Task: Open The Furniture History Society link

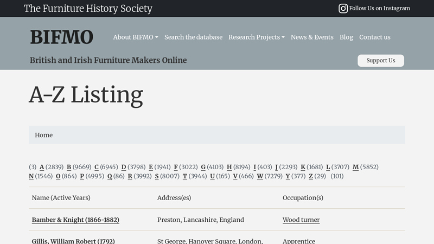Action: [x=88, y=8]
